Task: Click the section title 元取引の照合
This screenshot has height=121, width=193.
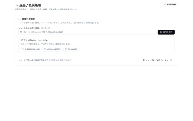Action: pyautogui.click(x=28, y=19)
